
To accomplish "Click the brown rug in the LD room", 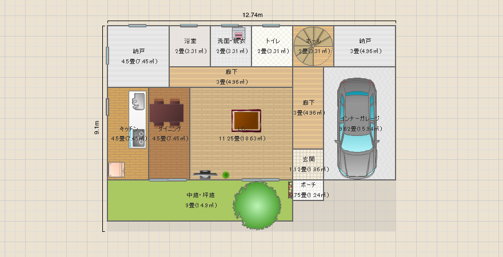I will coord(246,121).
